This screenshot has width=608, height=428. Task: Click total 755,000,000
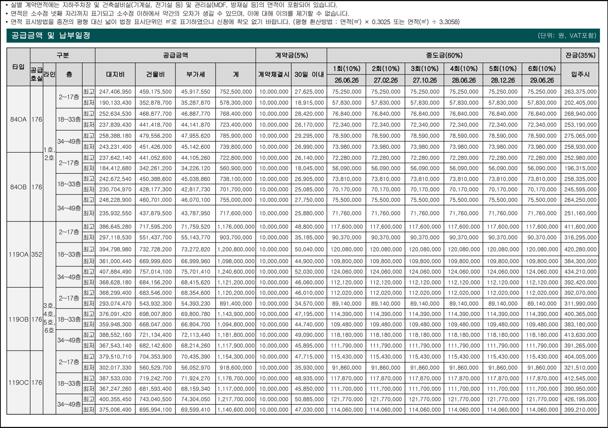click(236, 200)
